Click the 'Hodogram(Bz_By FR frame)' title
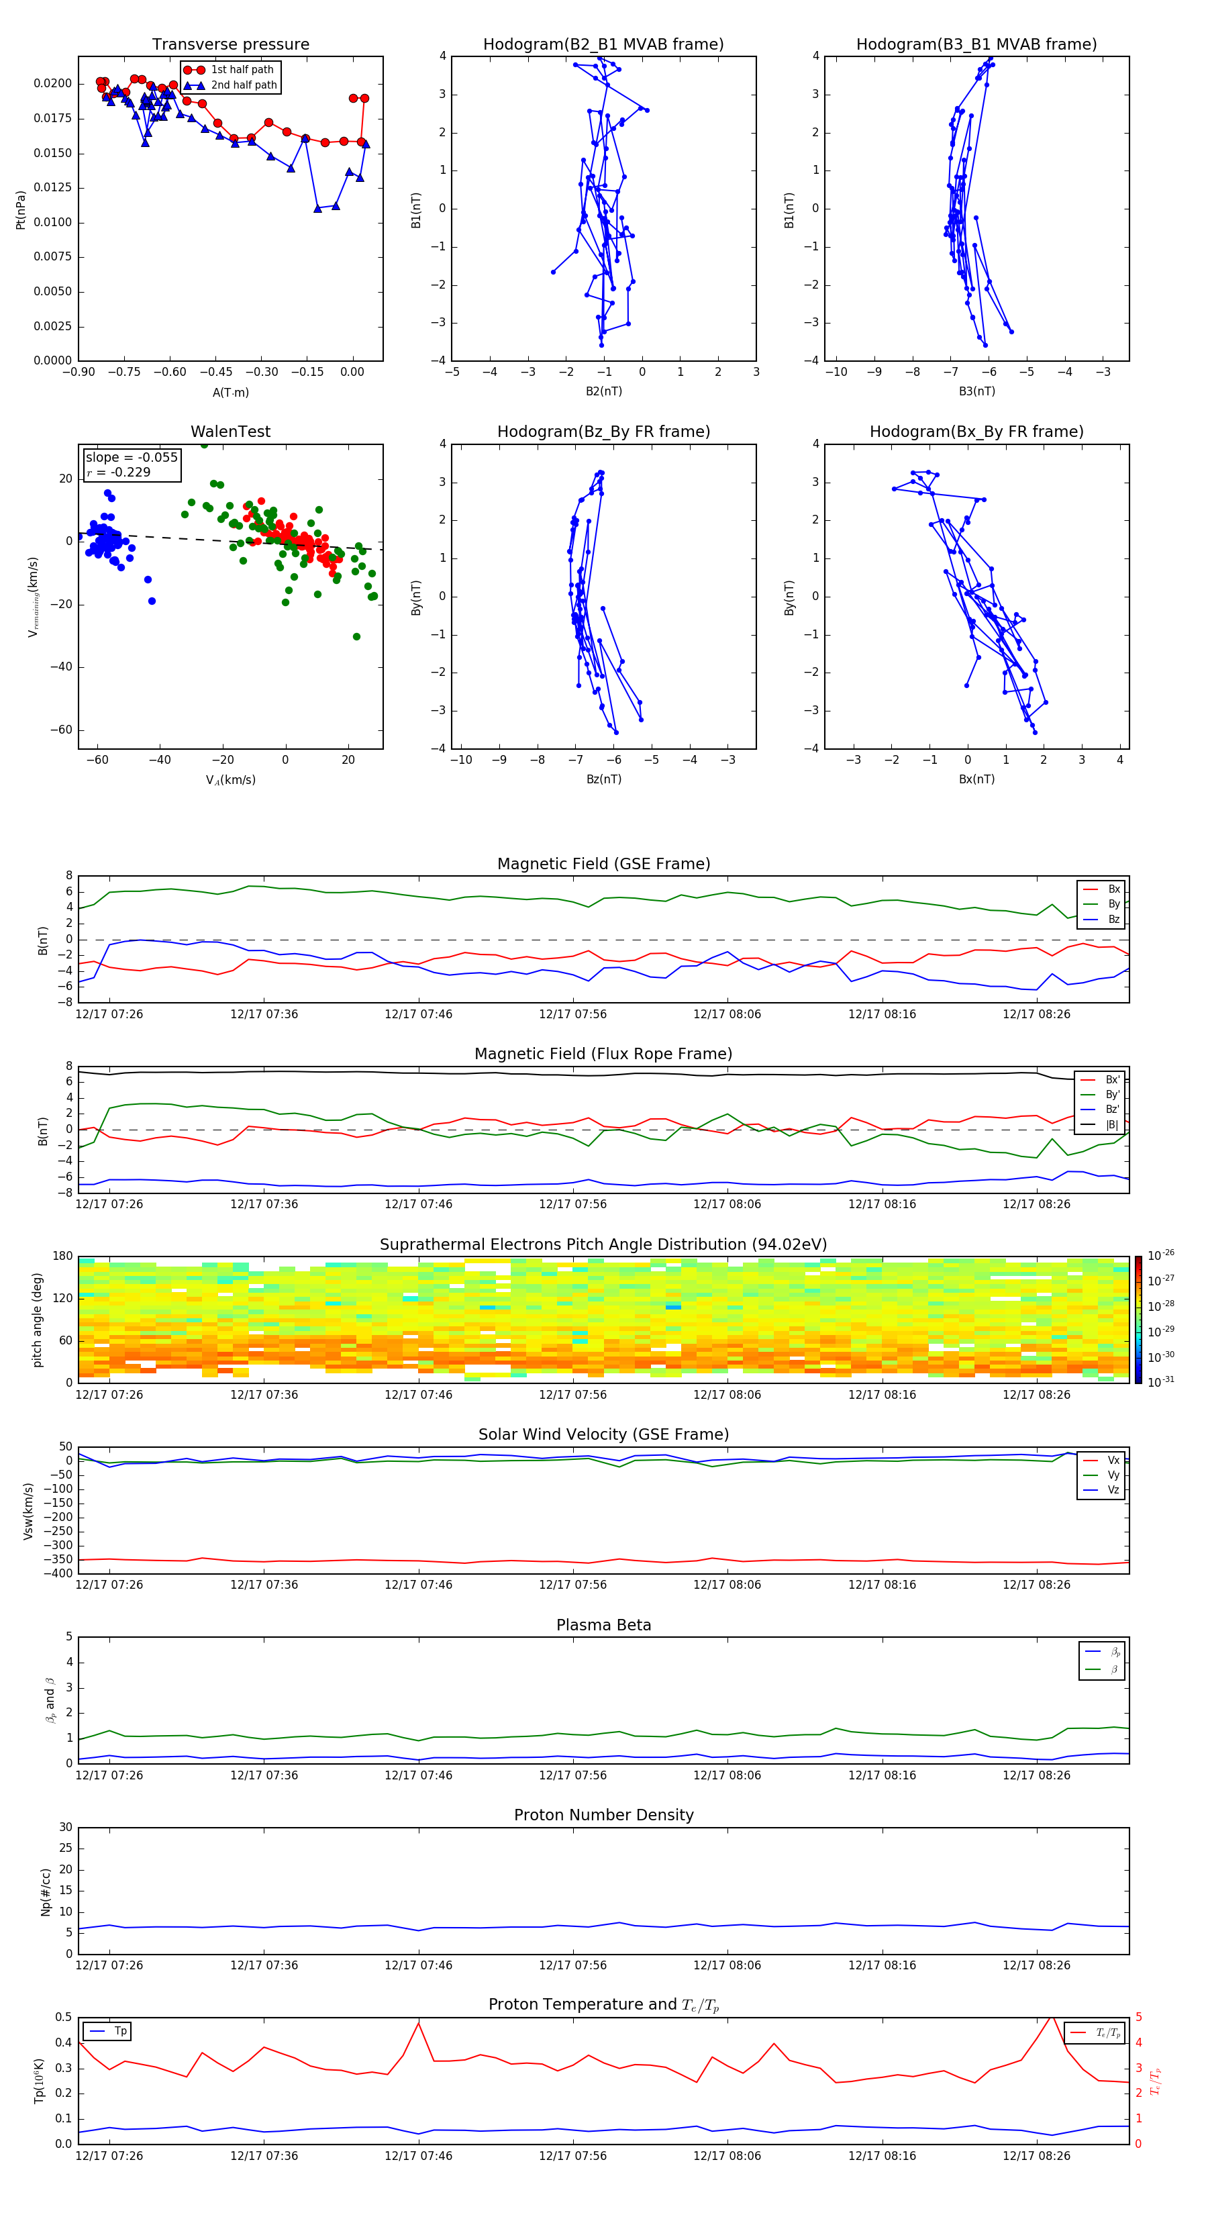Image resolution: width=1208 pixels, height=2215 pixels. pos(603,432)
